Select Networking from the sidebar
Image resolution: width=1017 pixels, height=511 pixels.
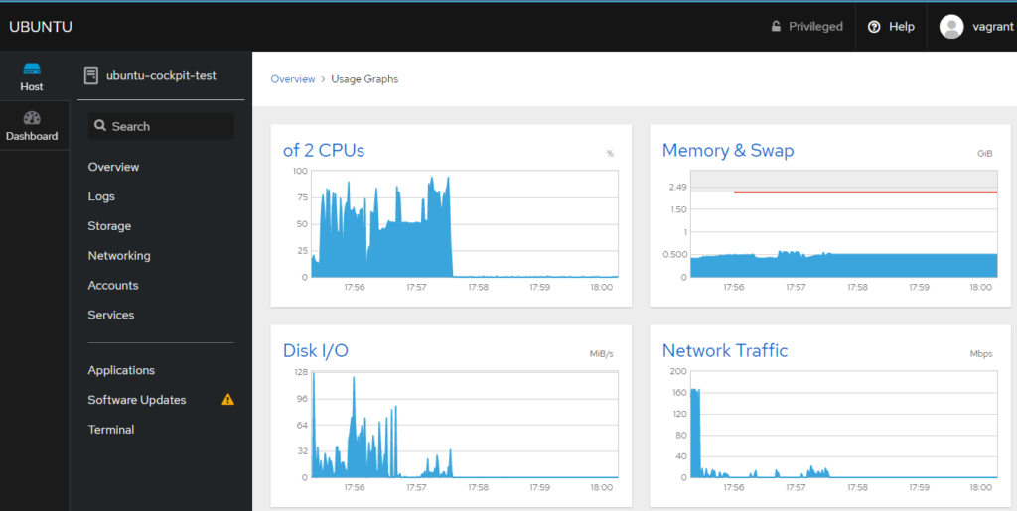tap(119, 256)
